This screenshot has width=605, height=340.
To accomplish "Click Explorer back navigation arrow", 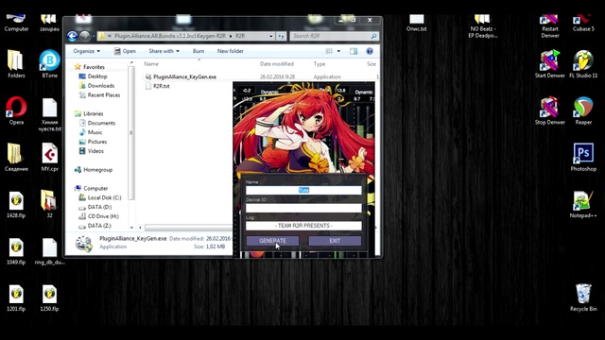I will pos(72,36).
